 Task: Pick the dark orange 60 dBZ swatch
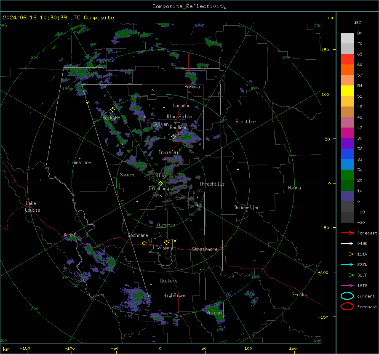click(347, 70)
